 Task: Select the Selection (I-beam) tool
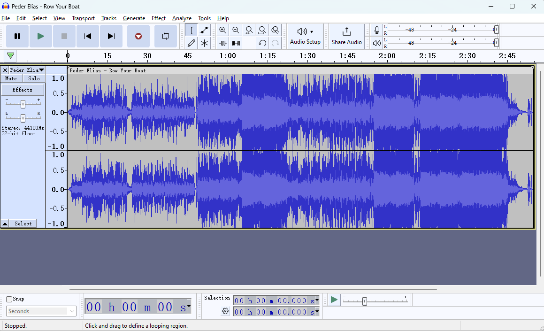click(191, 30)
